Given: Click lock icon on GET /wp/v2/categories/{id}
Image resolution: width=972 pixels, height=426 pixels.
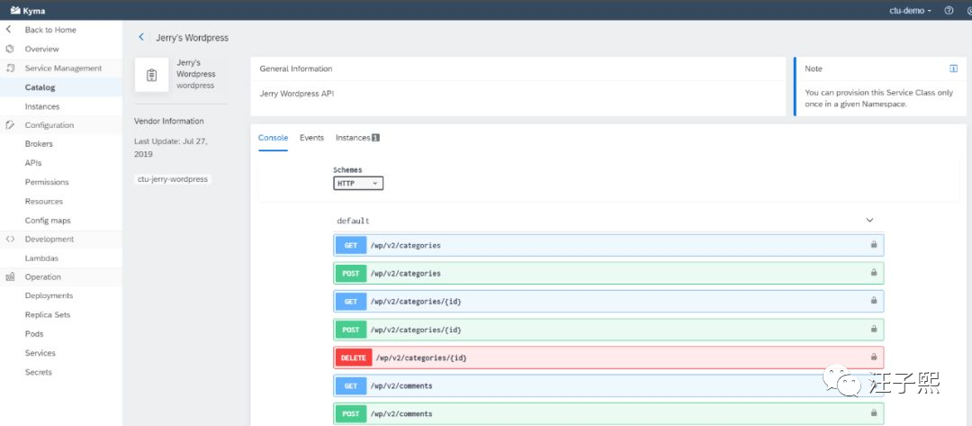Looking at the screenshot, I should pos(873,300).
